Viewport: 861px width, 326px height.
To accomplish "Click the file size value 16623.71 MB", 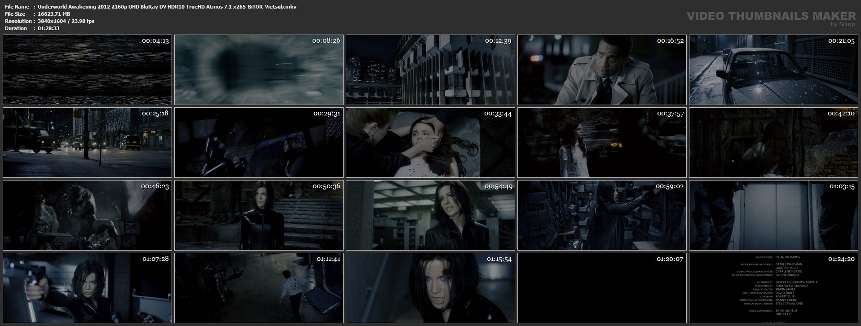I will pos(54,14).
